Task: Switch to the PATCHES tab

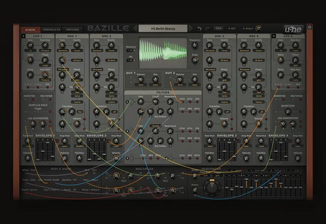Action: (x=72, y=30)
